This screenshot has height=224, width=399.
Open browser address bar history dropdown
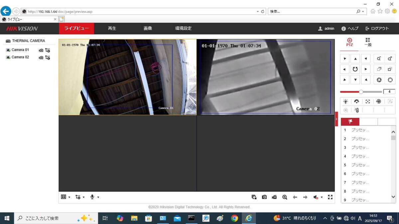pos(258,11)
